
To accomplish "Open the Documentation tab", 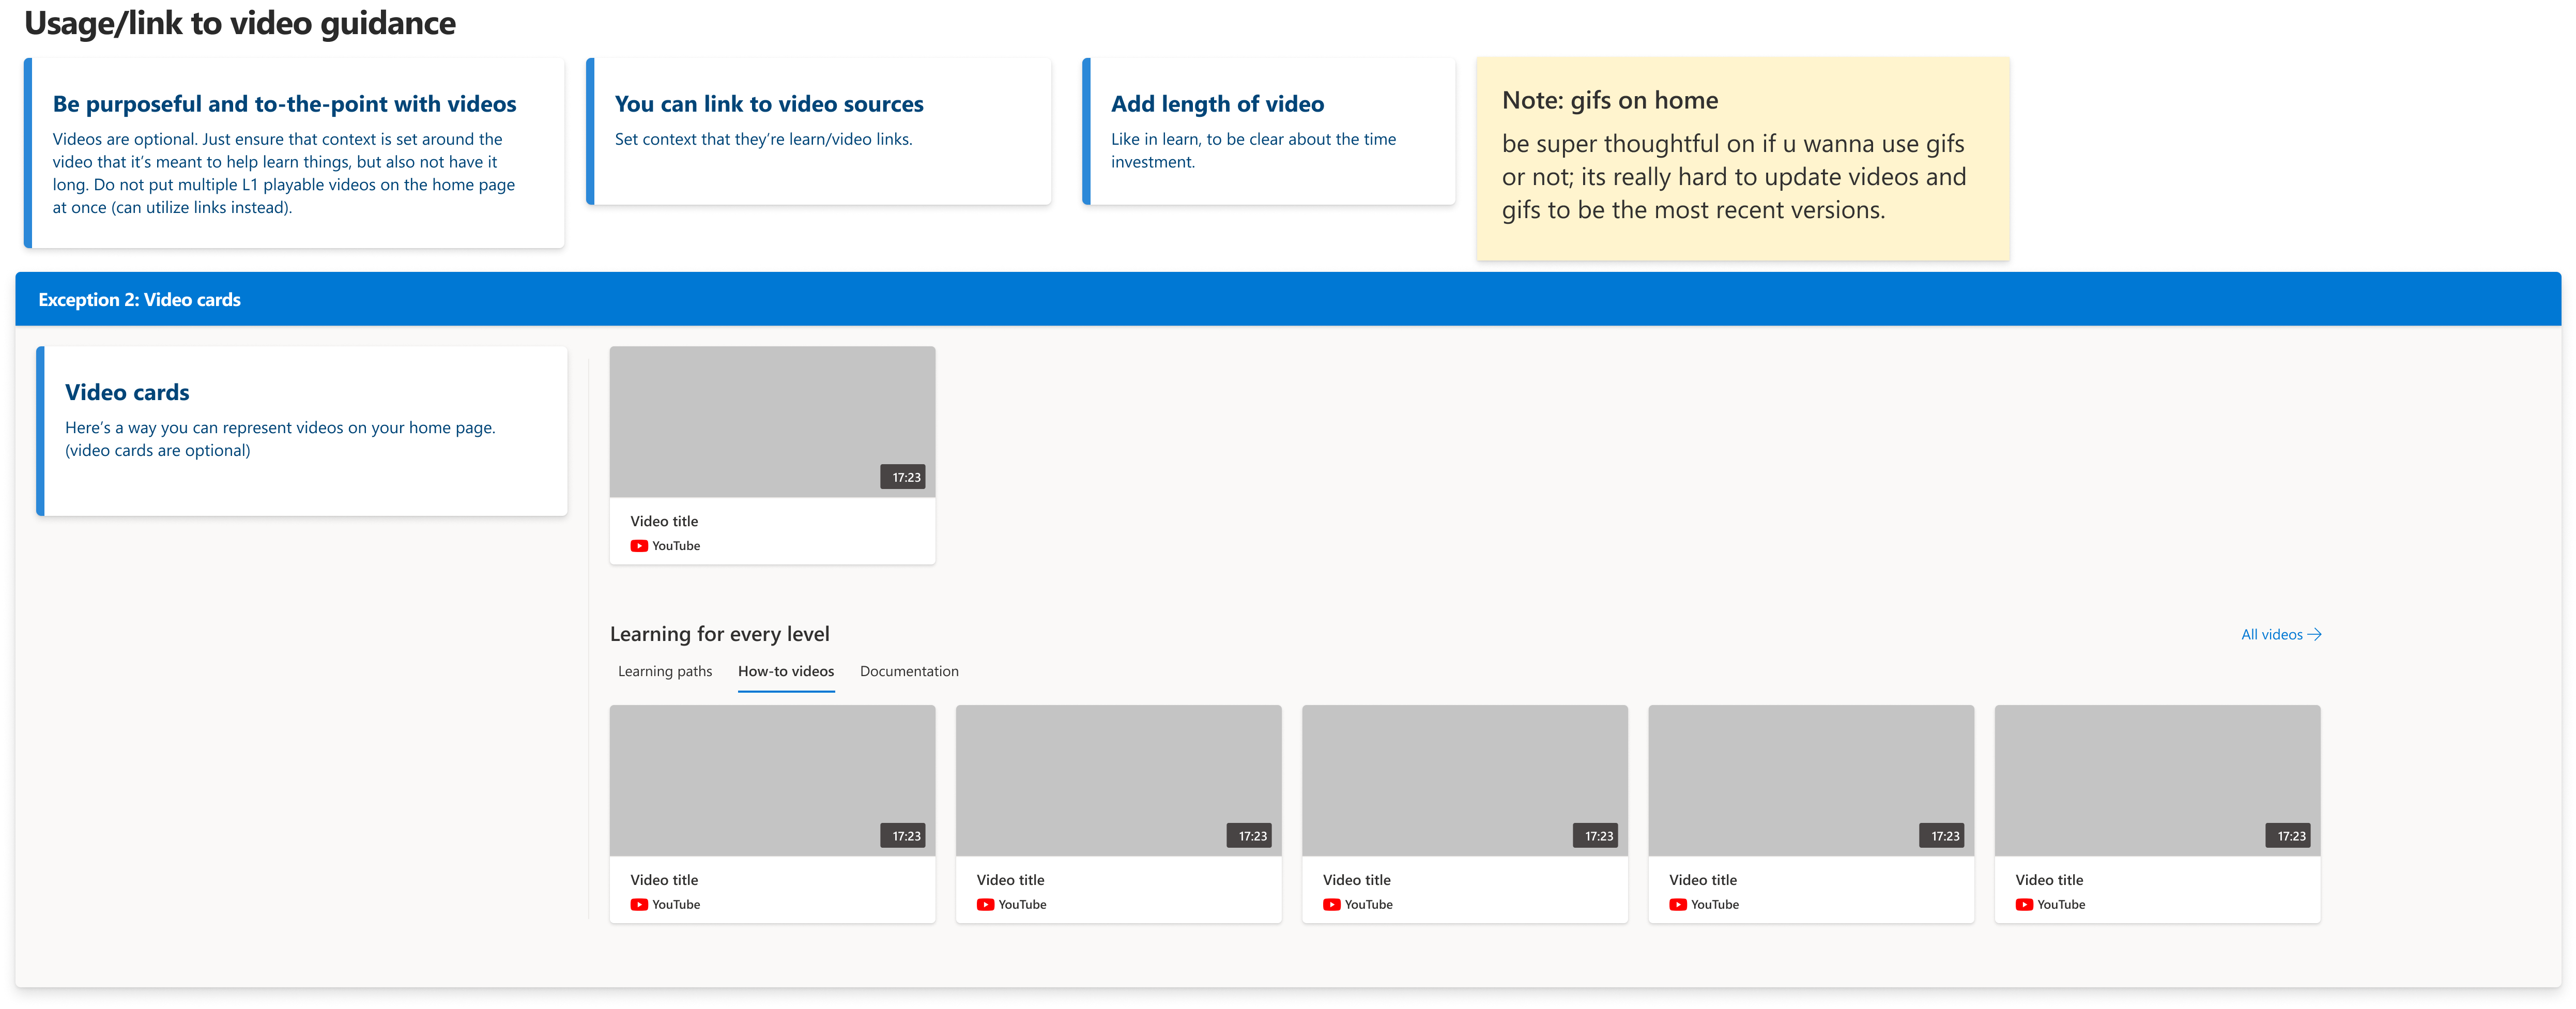I will click(x=909, y=672).
